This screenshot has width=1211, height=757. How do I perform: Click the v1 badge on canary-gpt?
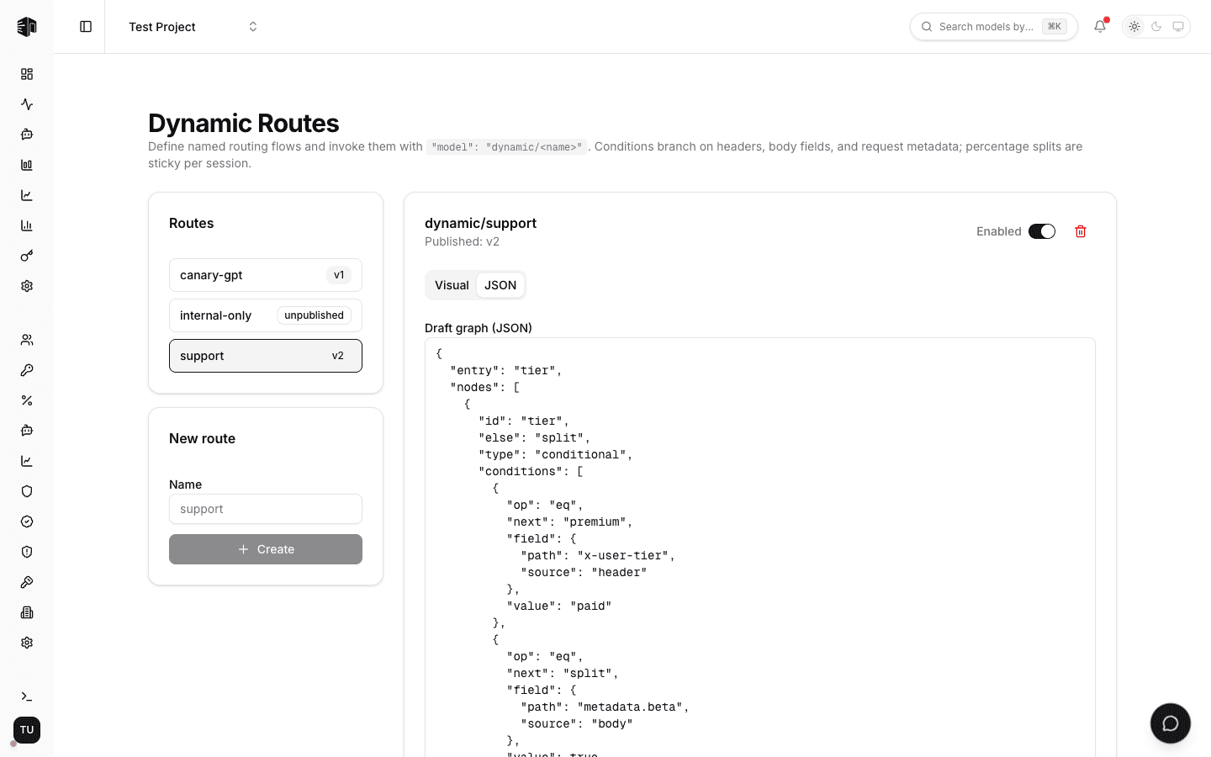[339, 275]
